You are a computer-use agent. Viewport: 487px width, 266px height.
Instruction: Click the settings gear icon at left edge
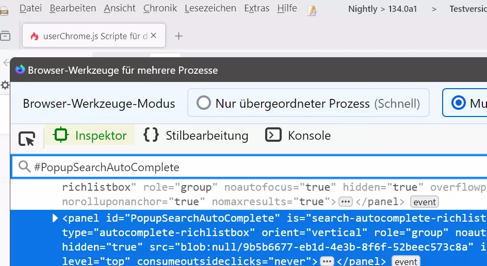pos(5,85)
